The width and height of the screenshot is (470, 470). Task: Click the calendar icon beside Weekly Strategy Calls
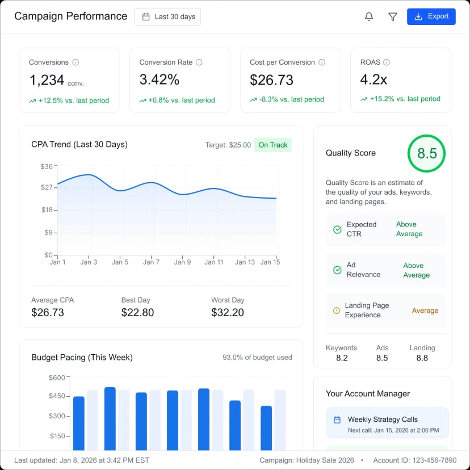[x=337, y=420]
